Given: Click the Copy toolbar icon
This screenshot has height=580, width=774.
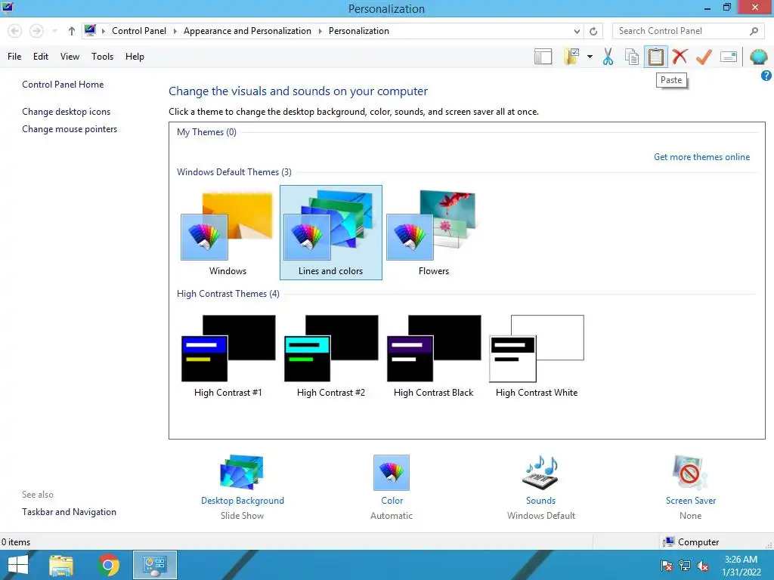Looking at the screenshot, I should pos(632,57).
